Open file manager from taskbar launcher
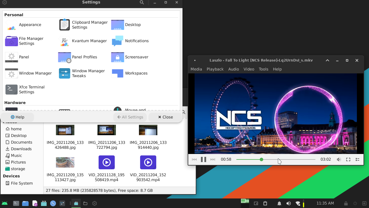 coord(25,203)
